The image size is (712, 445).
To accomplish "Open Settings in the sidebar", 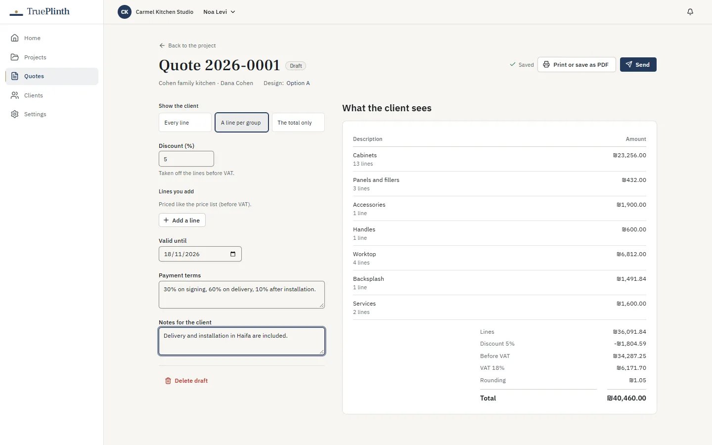I will [x=52, y=114].
